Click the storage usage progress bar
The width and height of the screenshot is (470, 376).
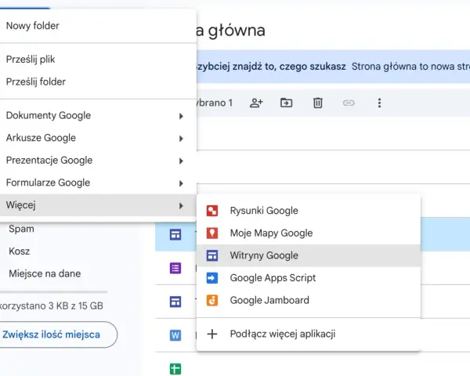(53, 291)
